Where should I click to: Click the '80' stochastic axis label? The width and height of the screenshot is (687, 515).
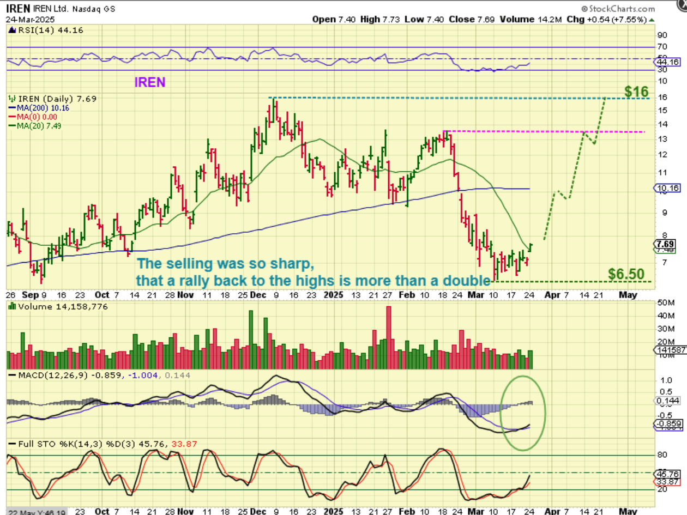(662, 455)
